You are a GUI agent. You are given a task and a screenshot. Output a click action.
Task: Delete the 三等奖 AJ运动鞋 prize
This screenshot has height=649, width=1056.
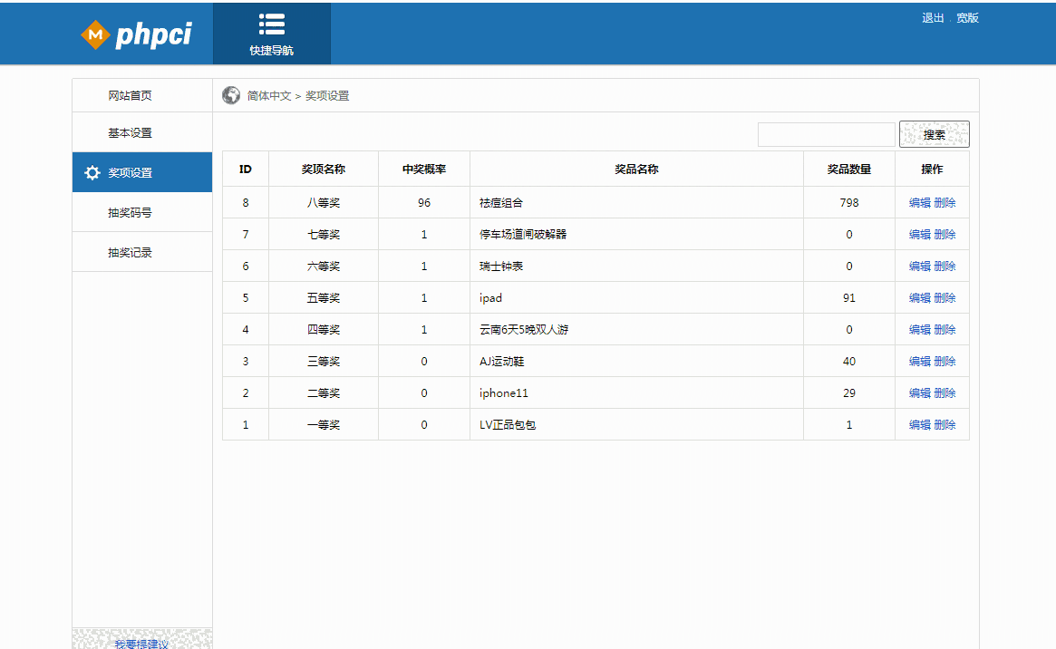click(x=945, y=362)
